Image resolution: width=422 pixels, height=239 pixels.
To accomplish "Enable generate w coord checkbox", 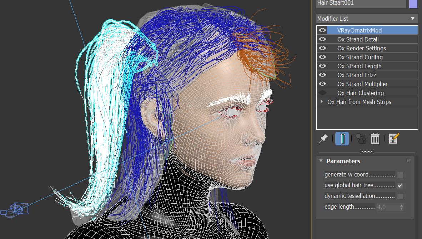I will click(400, 175).
